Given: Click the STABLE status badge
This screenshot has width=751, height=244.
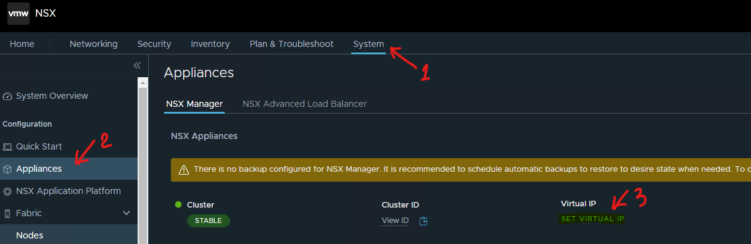Looking at the screenshot, I should (x=209, y=221).
